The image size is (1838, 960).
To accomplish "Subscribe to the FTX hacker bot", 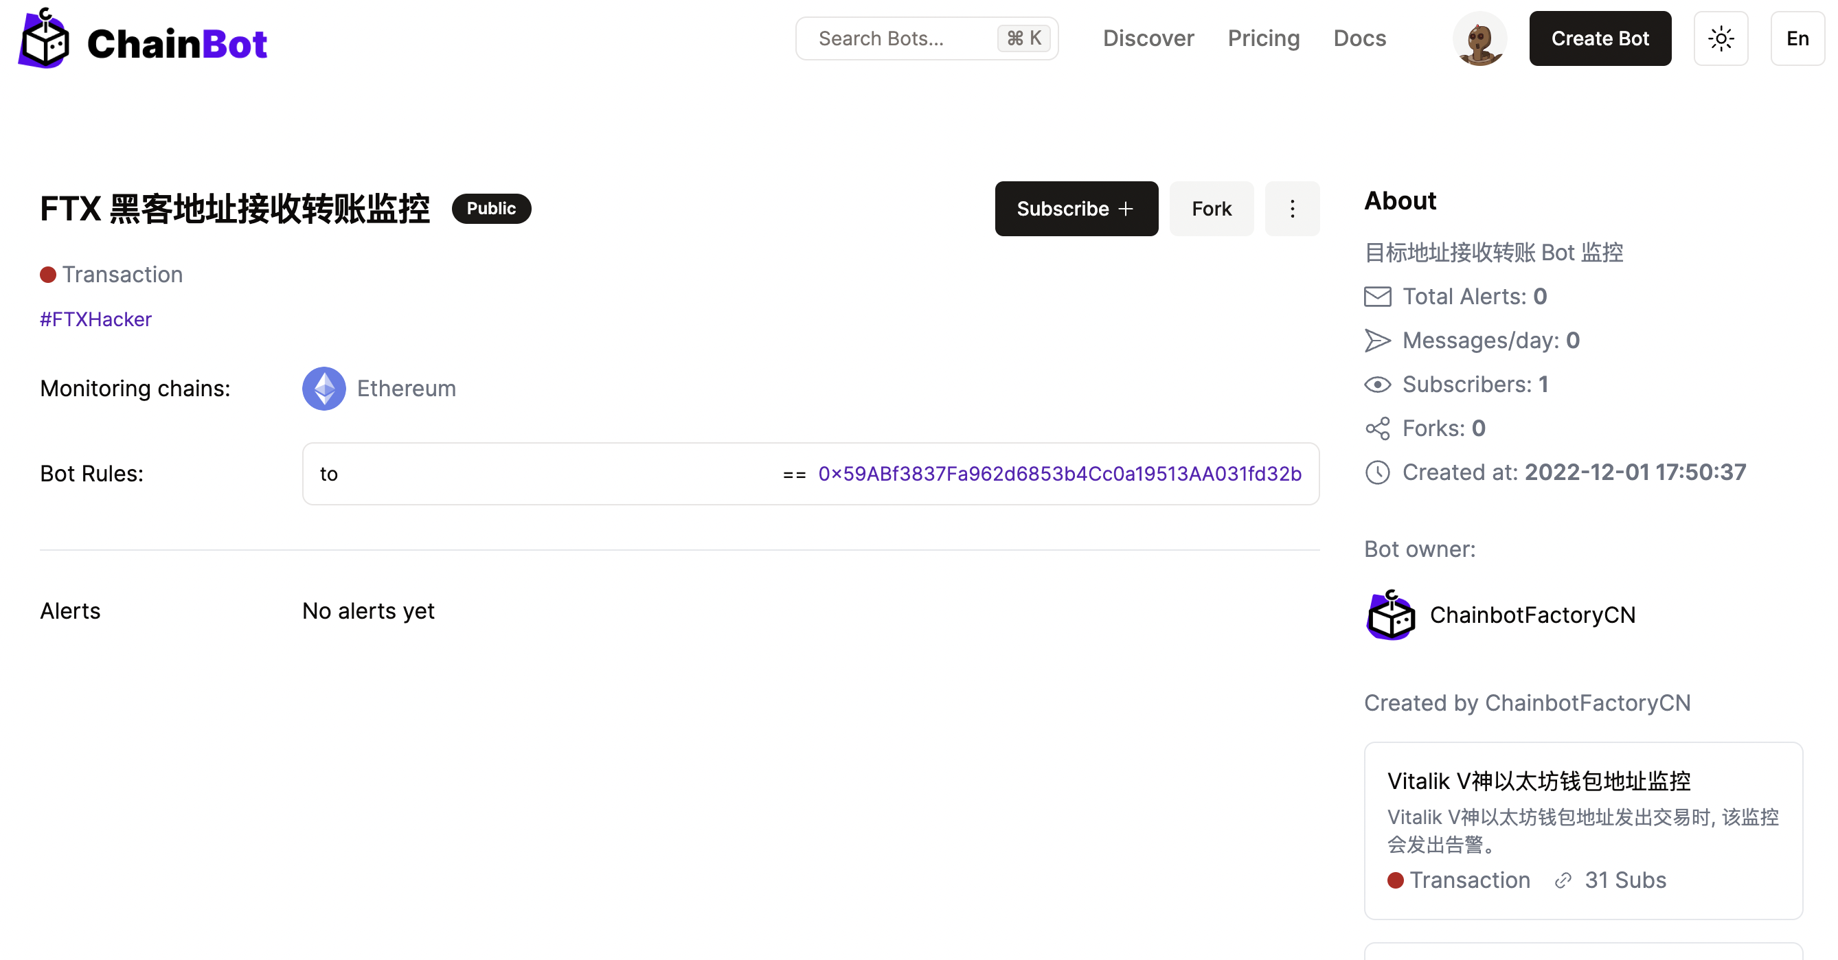I will (x=1076, y=209).
